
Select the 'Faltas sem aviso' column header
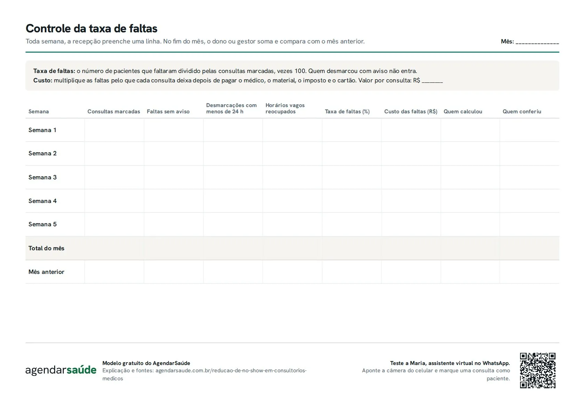click(168, 112)
